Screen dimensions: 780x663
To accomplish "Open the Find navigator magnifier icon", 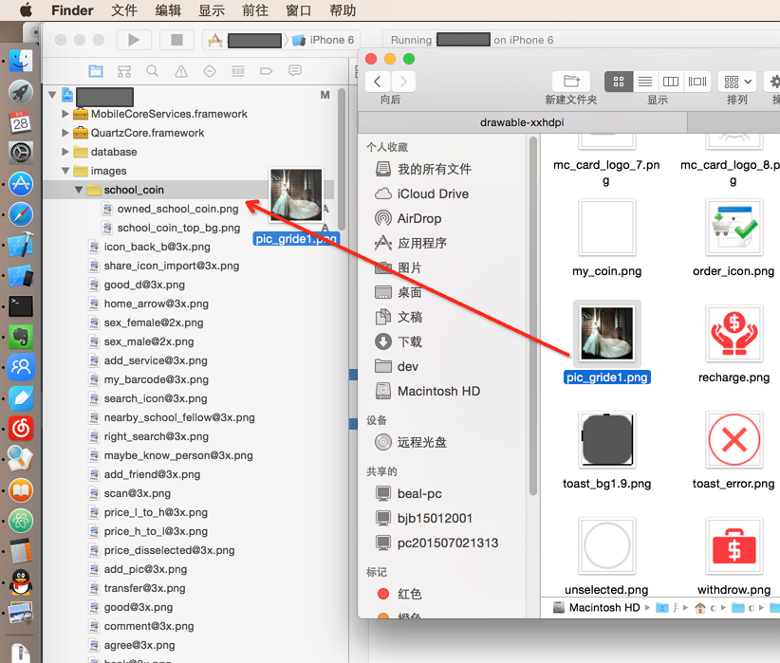I will (x=152, y=71).
